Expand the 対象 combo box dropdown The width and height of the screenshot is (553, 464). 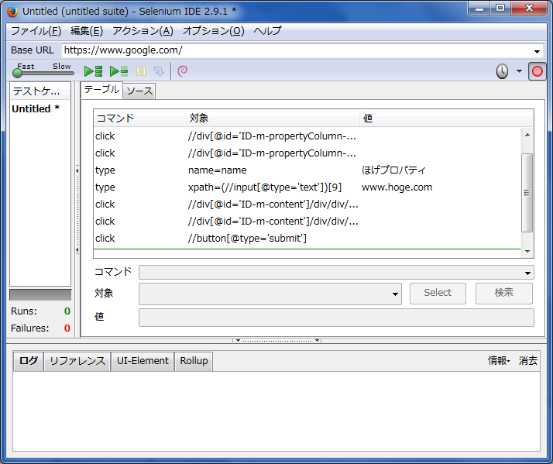[x=395, y=294]
